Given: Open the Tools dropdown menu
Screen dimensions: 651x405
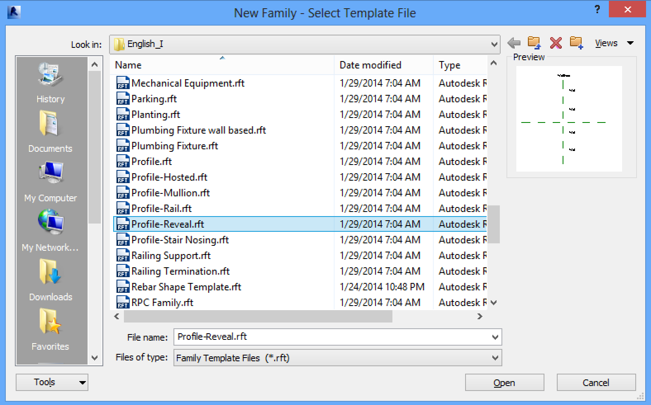Looking at the screenshot, I should coord(52,382).
